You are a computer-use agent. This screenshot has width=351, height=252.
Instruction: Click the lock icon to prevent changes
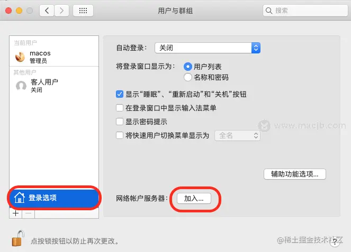[18, 238]
